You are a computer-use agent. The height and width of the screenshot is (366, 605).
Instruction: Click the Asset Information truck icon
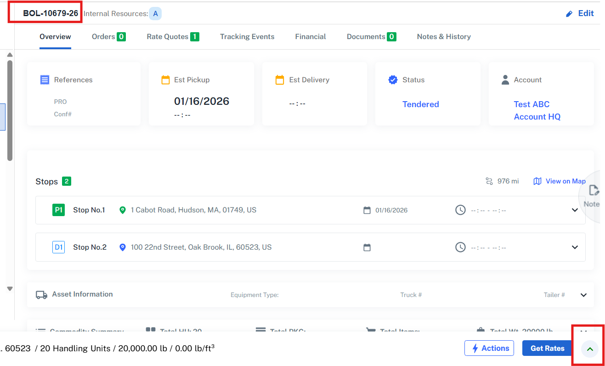[41, 295]
